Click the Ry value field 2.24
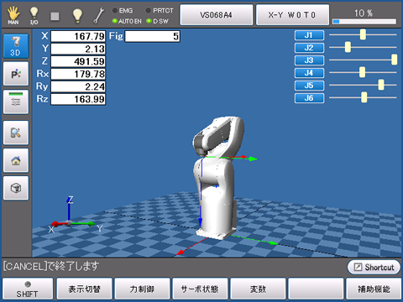The width and height of the screenshot is (403, 302). [x=78, y=86]
